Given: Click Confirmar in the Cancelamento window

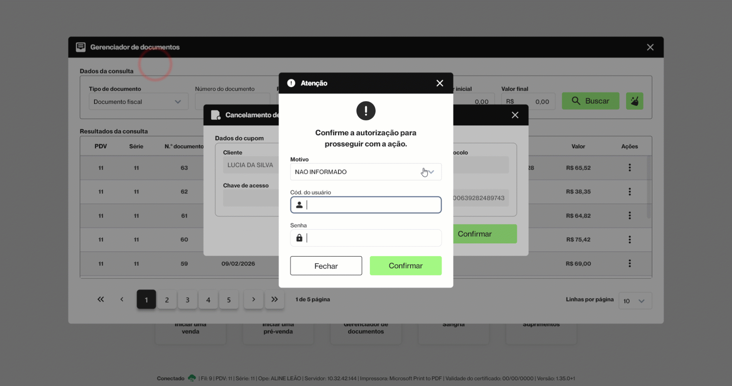Looking at the screenshot, I should coord(485,234).
